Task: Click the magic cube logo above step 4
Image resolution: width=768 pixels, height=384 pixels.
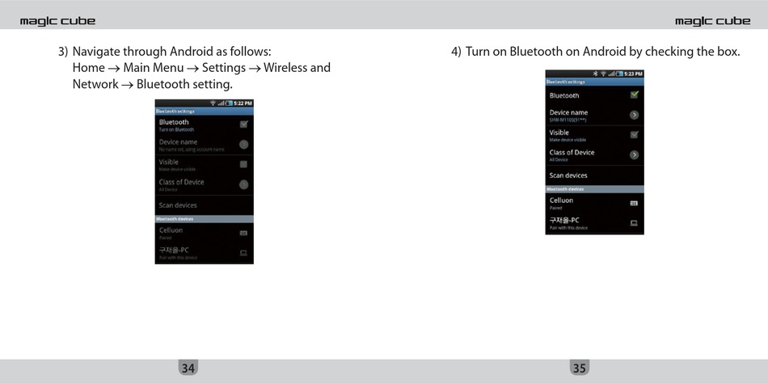Action: click(713, 21)
